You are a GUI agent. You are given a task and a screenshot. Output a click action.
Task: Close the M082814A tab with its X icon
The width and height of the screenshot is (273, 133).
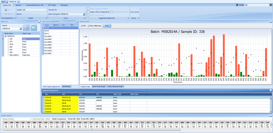click(x=18, y=2)
